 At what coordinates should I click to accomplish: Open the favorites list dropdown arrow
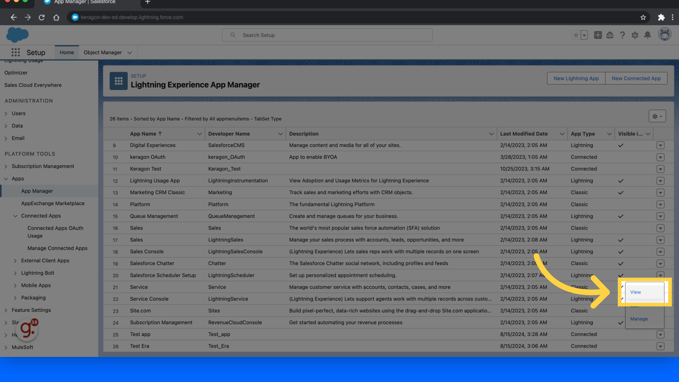(584, 35)
